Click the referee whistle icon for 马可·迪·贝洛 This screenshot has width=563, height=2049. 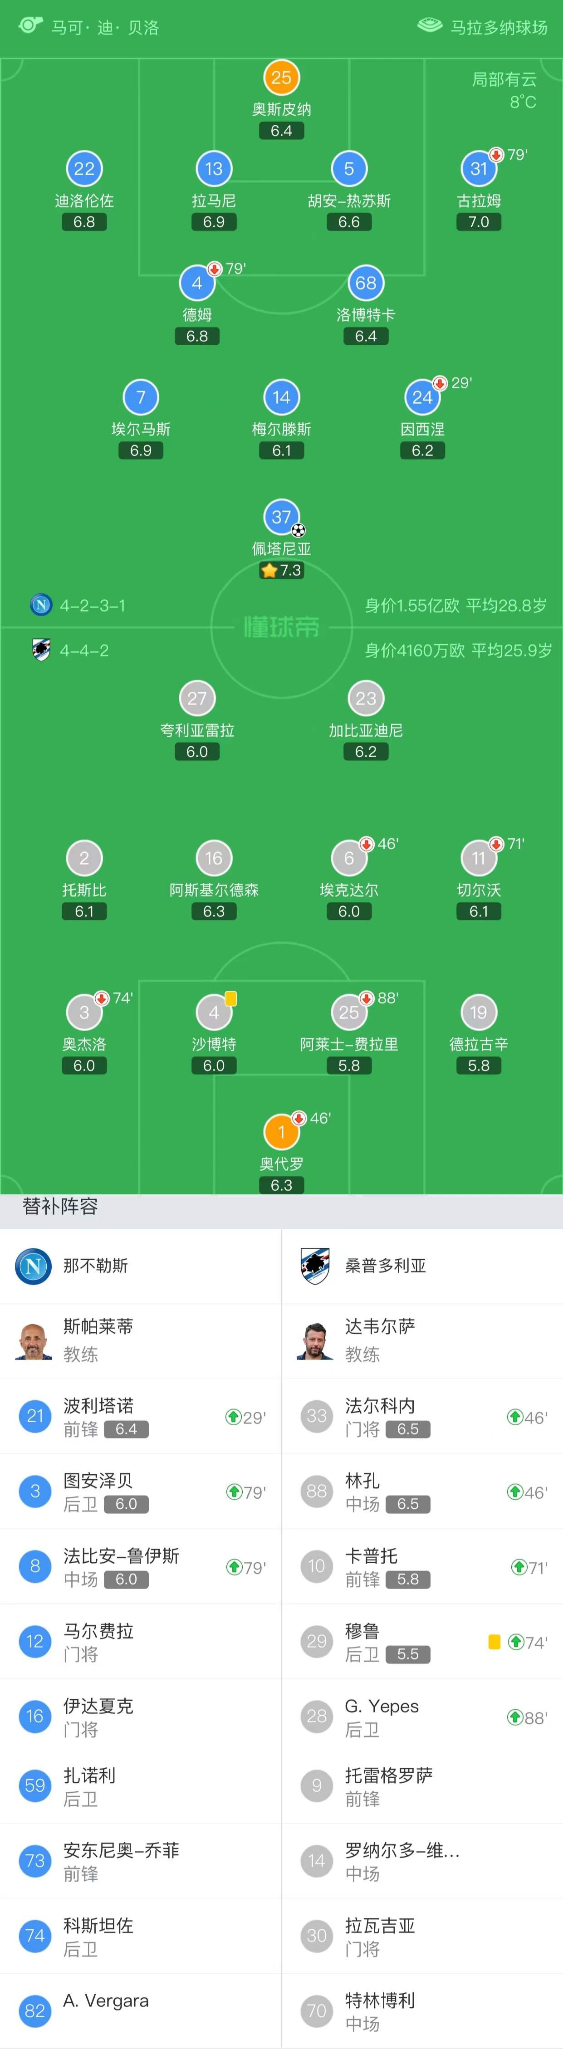tap(29, 24)
